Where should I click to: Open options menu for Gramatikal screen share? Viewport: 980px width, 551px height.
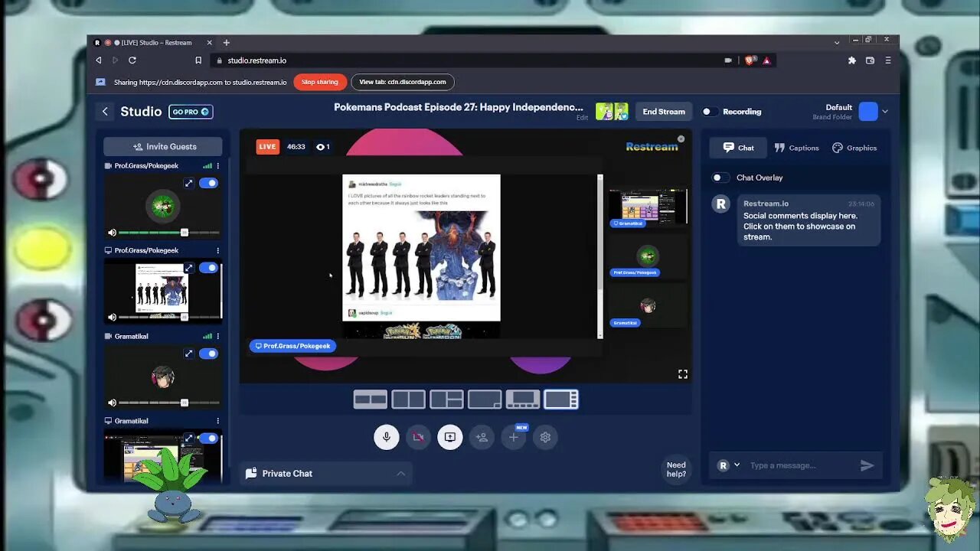[x=218, y=421]
